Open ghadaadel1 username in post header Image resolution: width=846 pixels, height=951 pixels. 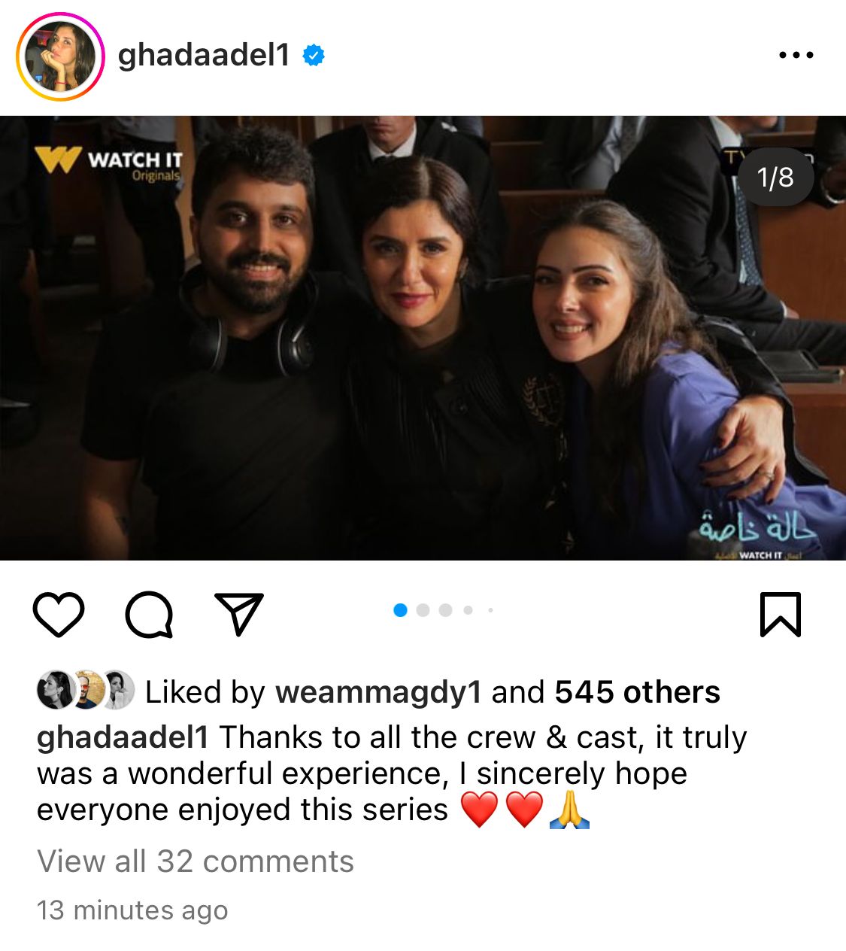[204, 55]
